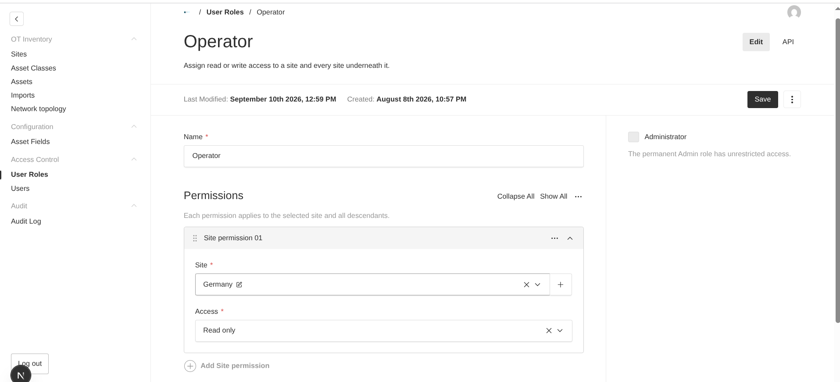The height and width of the screenshot is (382, 840).
Task: Clear the Read only access value
Action: click(x=549, y=331)
